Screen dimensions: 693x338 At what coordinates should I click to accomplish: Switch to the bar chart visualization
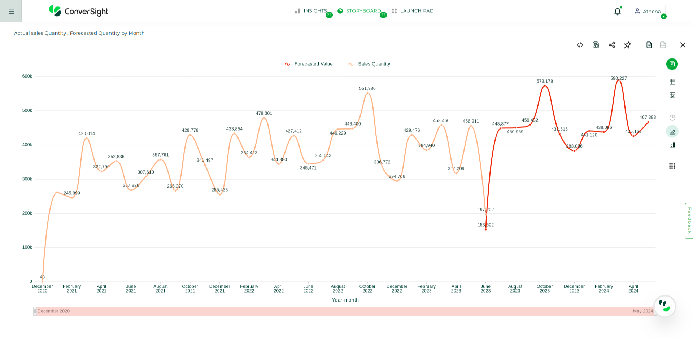672,145
